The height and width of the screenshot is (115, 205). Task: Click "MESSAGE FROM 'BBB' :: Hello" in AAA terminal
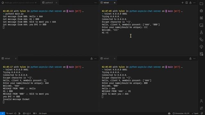(19, 88)
